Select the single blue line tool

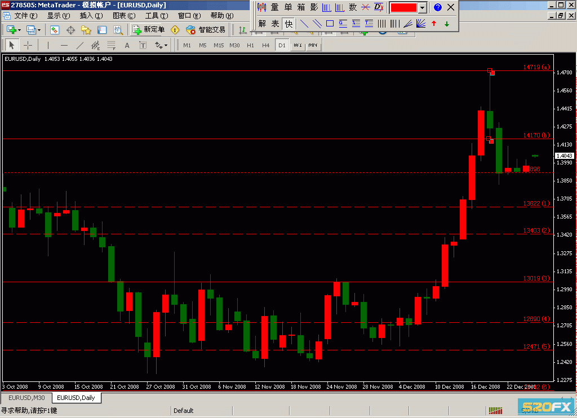click(304, 24)
